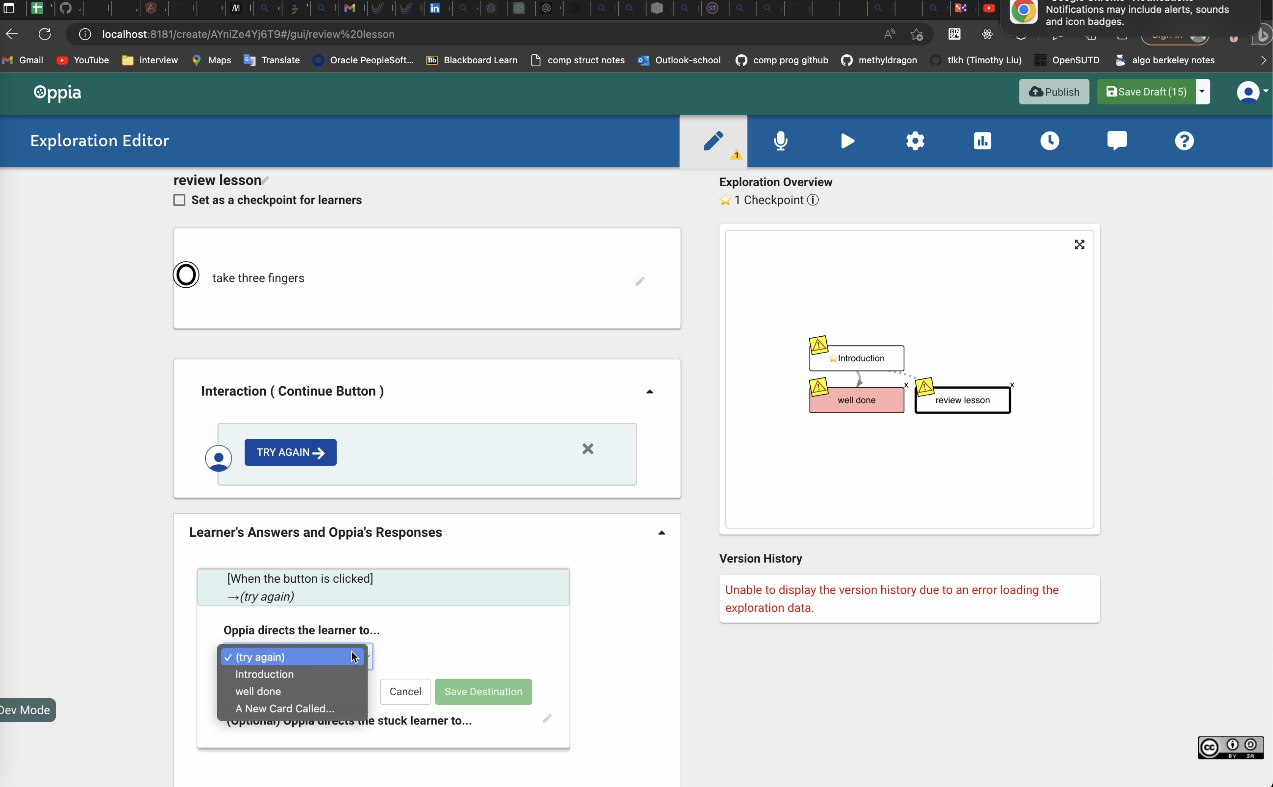Choose 'A New Card Called...' option
This screenshot has width=1273, height=787.
pos(285,709)
